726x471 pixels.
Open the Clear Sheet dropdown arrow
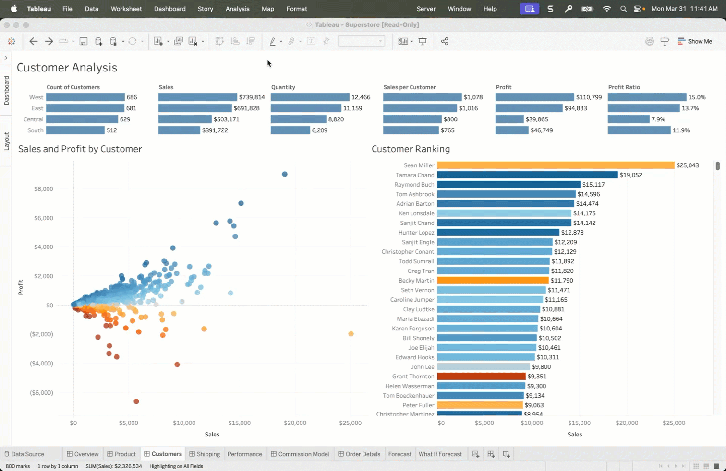203,42
